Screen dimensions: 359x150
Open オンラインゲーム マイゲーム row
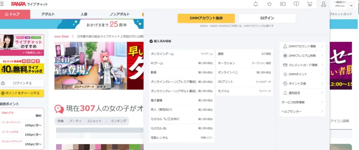click(182, 54)
